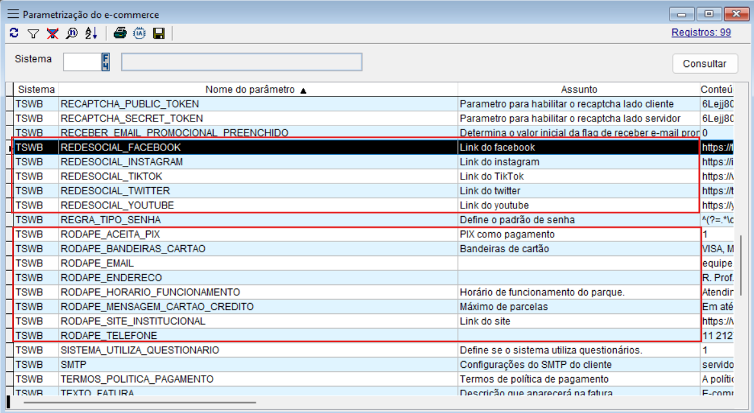Screen dimensions: 754x413
Task: Click the Sistema column header
Action: point(36,89)
